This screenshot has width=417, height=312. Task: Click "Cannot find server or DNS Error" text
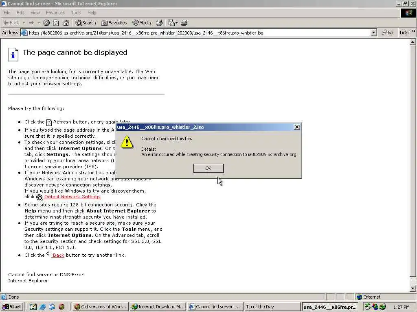46,275
